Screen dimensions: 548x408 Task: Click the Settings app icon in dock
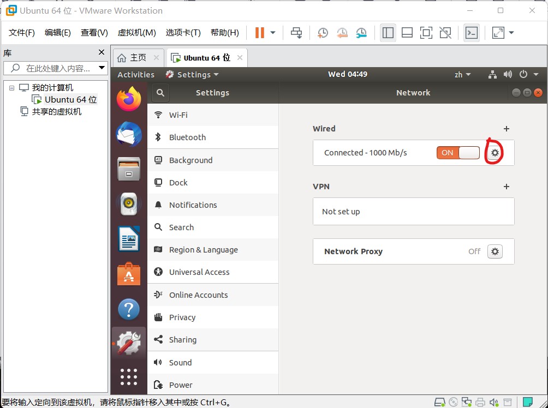point(129,344)
